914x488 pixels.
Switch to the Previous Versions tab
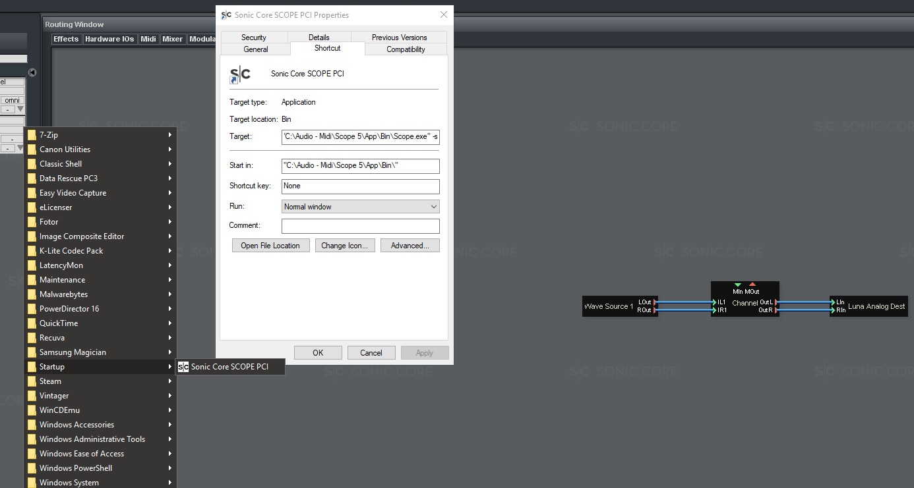[399, 38]
